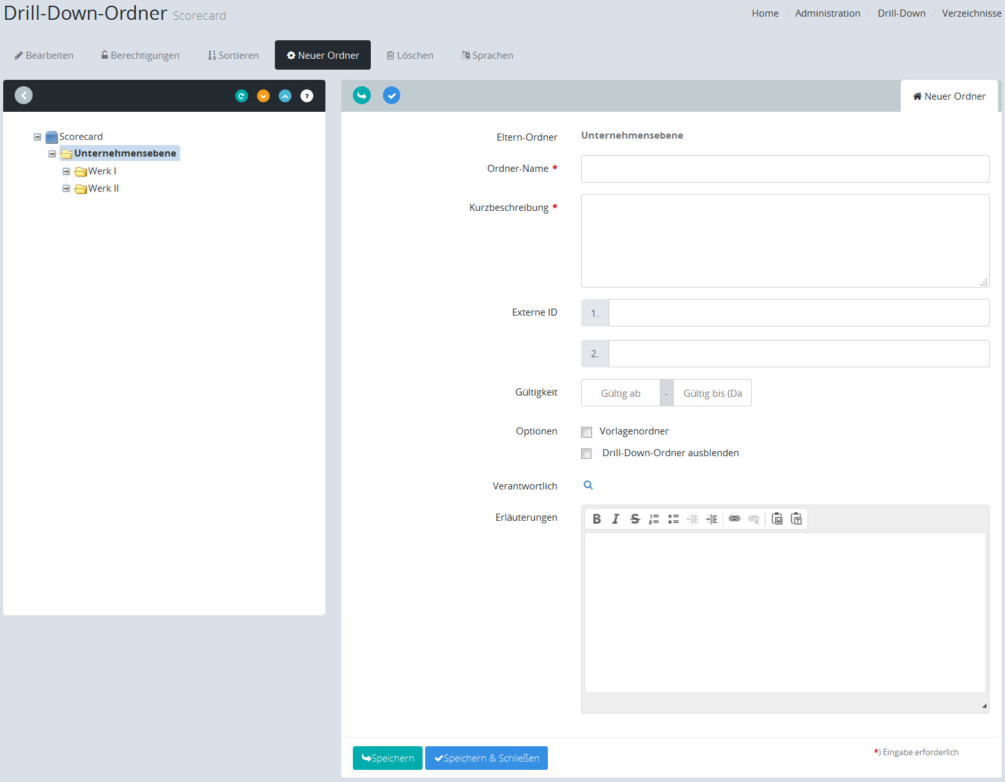Viewport: 1005px width, 782px height.
Task: Click the magnifier icon next to Verantwortlich
Action: [x=588, y=486]
